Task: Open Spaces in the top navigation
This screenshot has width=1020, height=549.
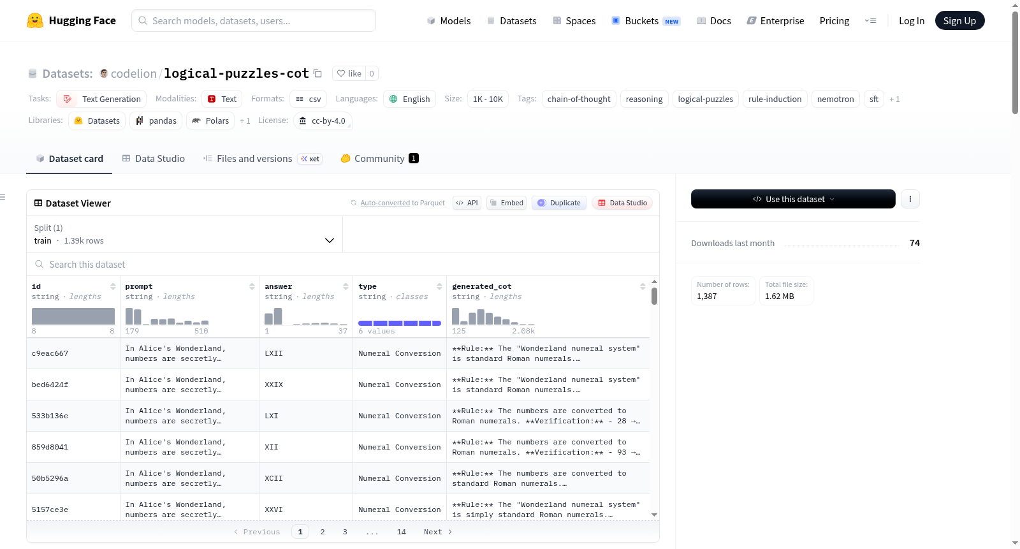Action: coord(574,20)
